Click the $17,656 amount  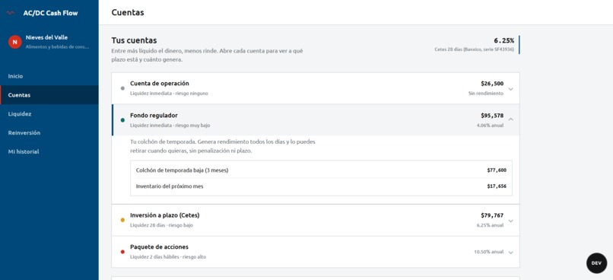(497, 186)
